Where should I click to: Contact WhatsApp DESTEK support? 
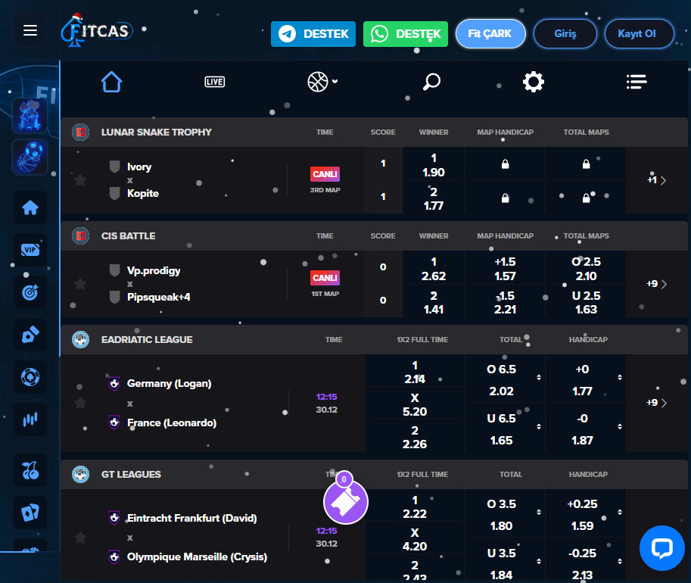click(406, 34)
